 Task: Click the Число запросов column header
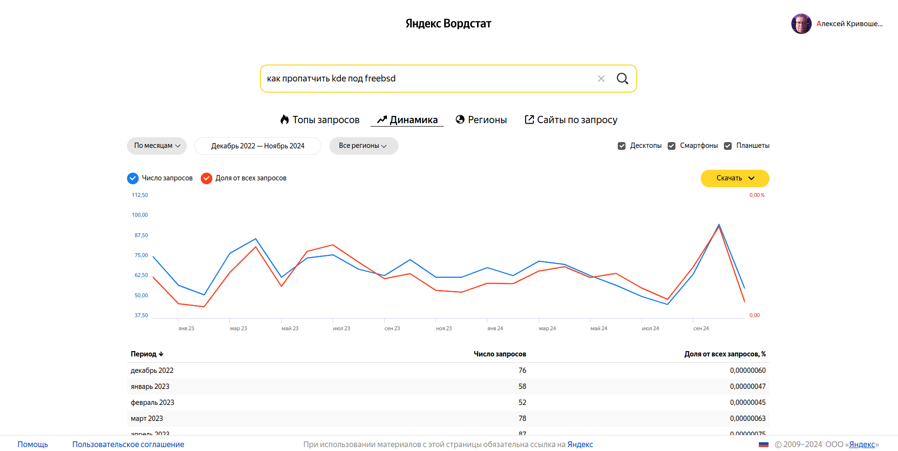coord(500,354)
